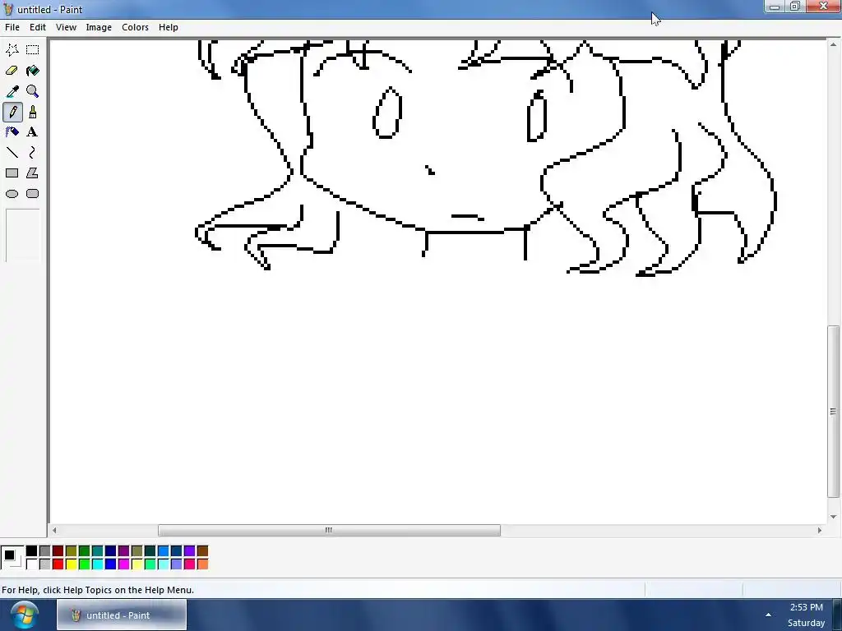Click the horizontal scrollbar thumb
The width and height of the screenshot is (842, 631).
(x=329, y=530)
